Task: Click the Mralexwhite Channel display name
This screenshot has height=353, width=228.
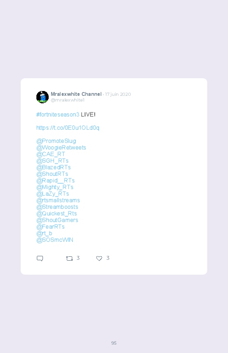Action: (x=76, y=94)
